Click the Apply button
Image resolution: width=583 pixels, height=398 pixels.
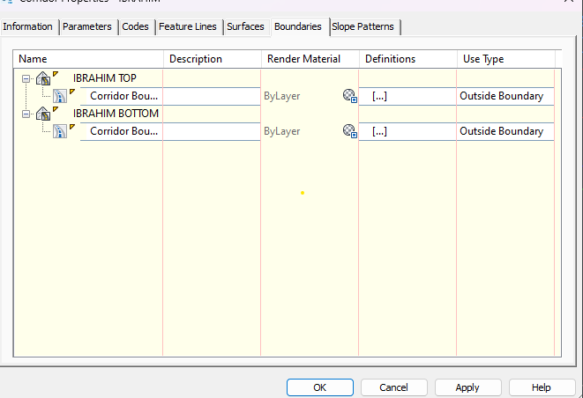pyautogui.click(x=467, y=387)
